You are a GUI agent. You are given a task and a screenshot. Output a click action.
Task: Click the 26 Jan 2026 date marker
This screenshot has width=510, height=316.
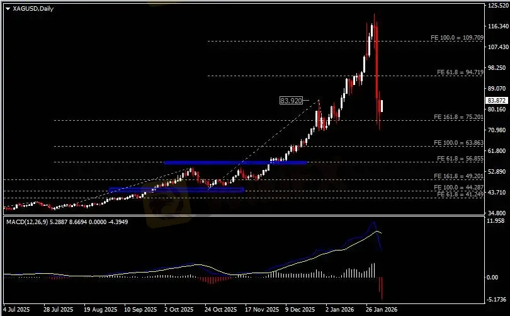[x=381, y=309]
